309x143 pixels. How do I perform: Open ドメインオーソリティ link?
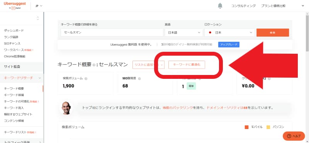(x=227, y=108)
